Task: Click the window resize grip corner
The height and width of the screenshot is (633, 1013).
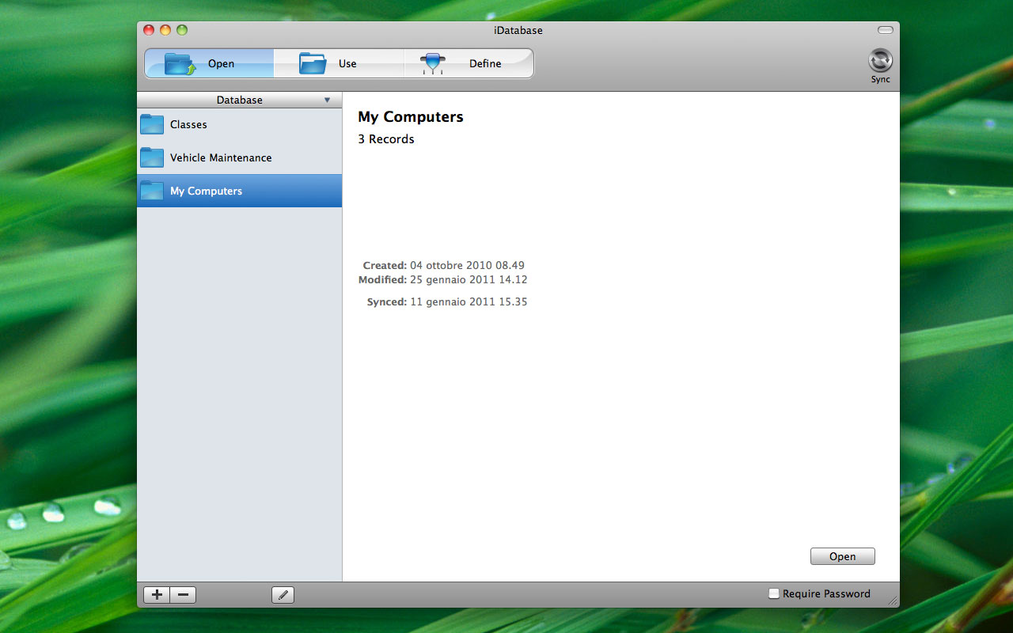Action: [x=893, y=601]
